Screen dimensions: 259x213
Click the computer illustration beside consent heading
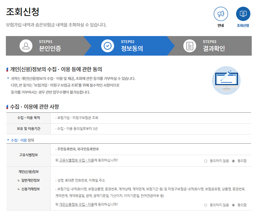coord(226,81)
